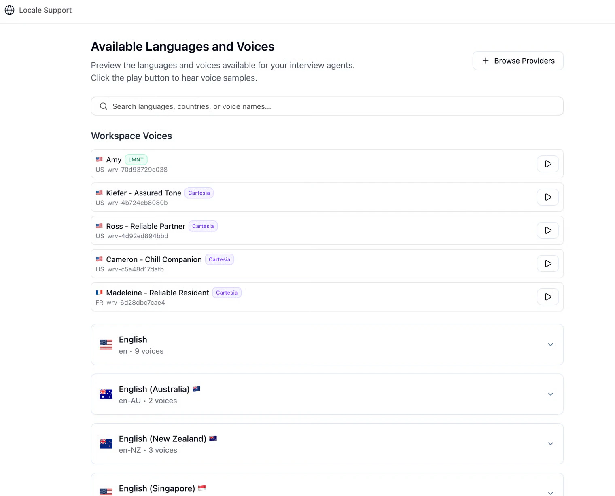Image resolution: width=615 pixels, height=496 pixels.
Task: Select the voice ID wrv-c5a48d17dafb
Action: coord(136,269)
